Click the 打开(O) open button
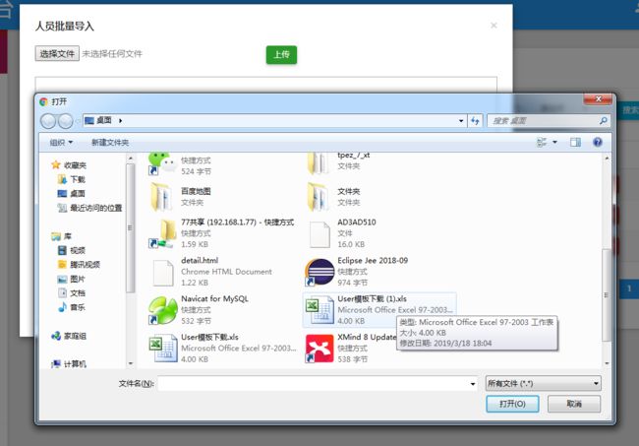Image resolution: width=639 pixels, height=446 pixels. coord(512,404)
